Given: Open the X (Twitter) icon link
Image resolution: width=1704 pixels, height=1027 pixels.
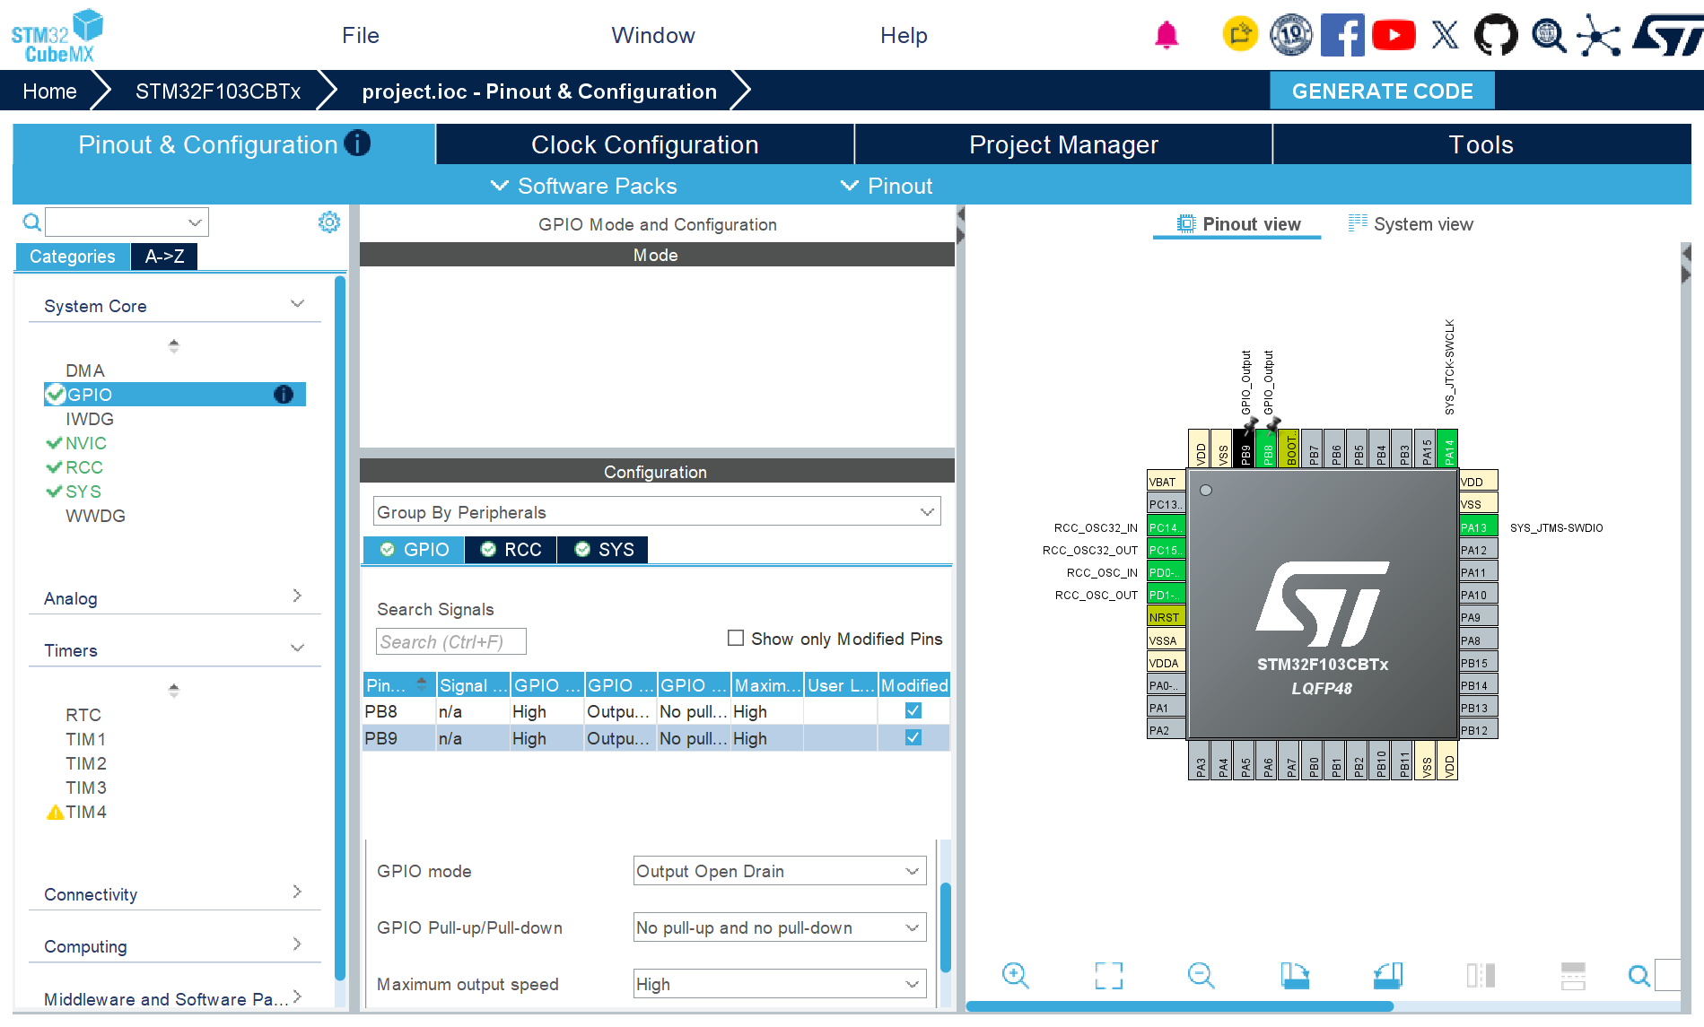Looking at the screenshot, I should point(1445,35).
